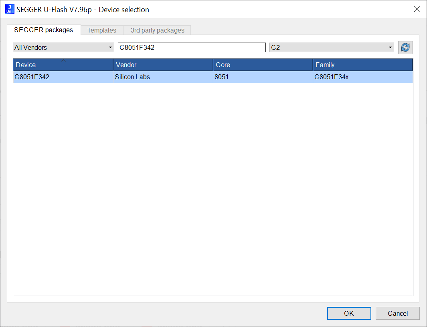Focus the device search field containing C8051F342
The width and height of the screenshot is (427, 327).
pos(192,47)
